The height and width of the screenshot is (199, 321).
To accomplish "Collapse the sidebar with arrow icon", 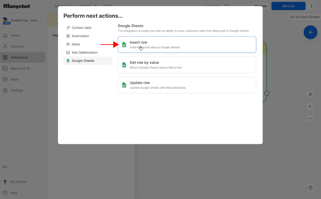I will [5, 167].
